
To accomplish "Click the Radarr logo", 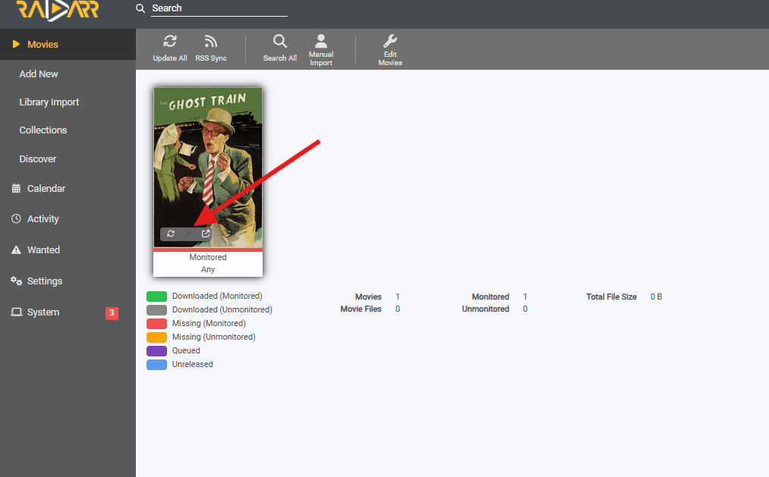I will tap(58, 11).
